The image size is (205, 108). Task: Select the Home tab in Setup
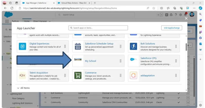tap(27, 21)
